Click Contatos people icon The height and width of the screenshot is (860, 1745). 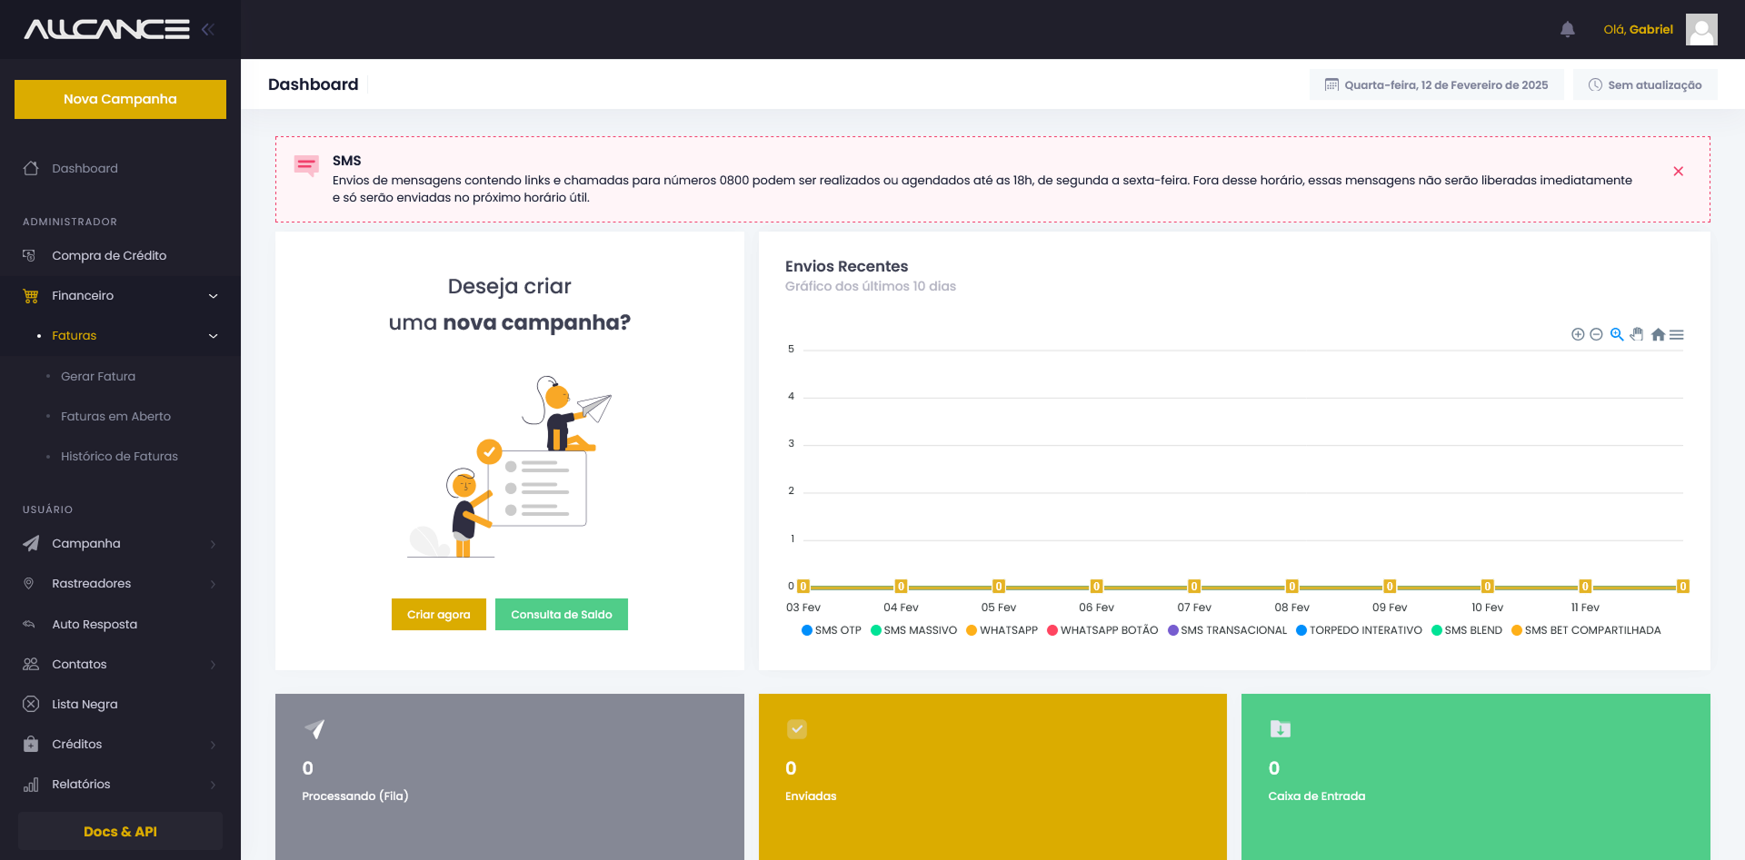31,664
